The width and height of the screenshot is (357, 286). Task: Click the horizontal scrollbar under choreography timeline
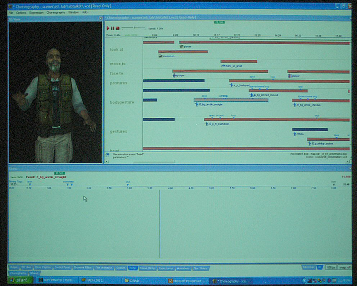pos(153,161)
